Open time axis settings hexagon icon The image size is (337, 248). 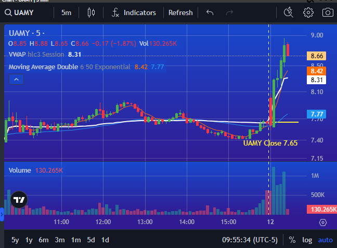click(323, 223)
